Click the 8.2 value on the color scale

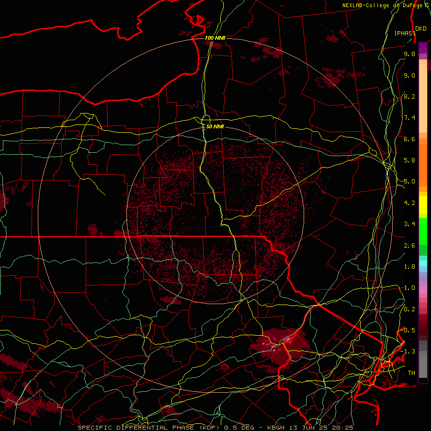(409, 96)
